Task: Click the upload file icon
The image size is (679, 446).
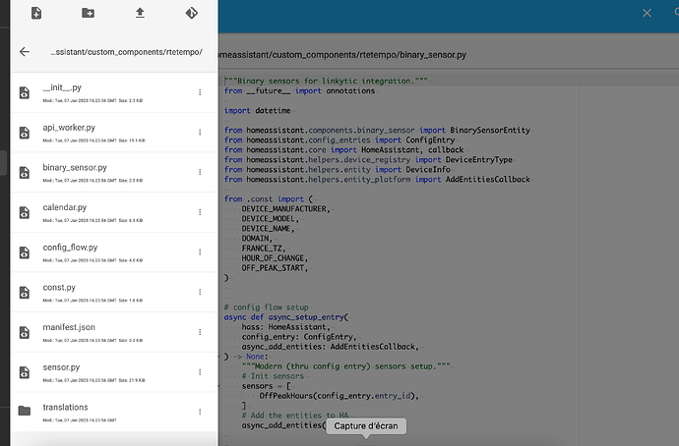Action: (x=140, y=13)
